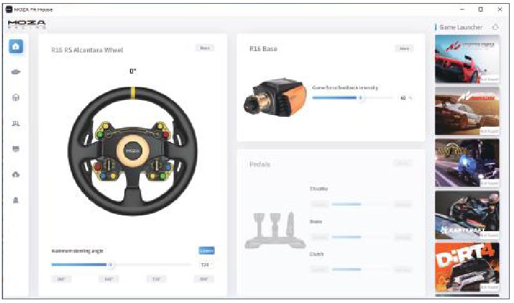Screen dimensions: 514x303
Task: Minimize the MOZA Pit House window
Action: pos(462,9)
